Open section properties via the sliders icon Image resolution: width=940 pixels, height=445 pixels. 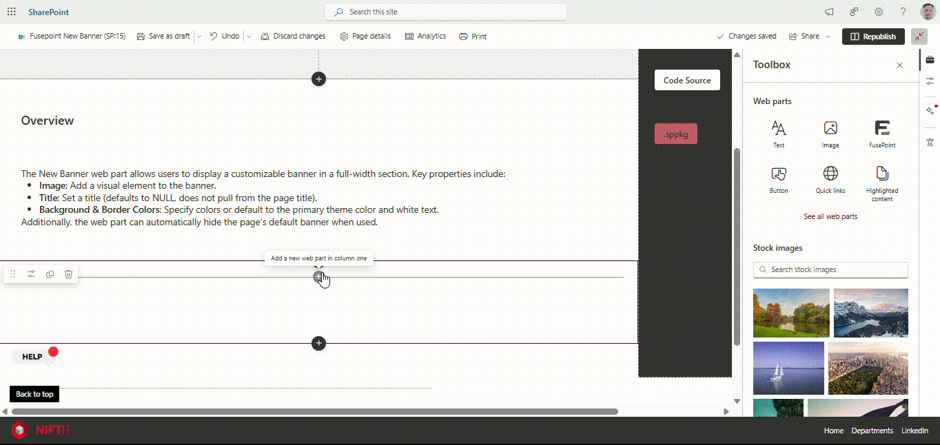[31, 274]
